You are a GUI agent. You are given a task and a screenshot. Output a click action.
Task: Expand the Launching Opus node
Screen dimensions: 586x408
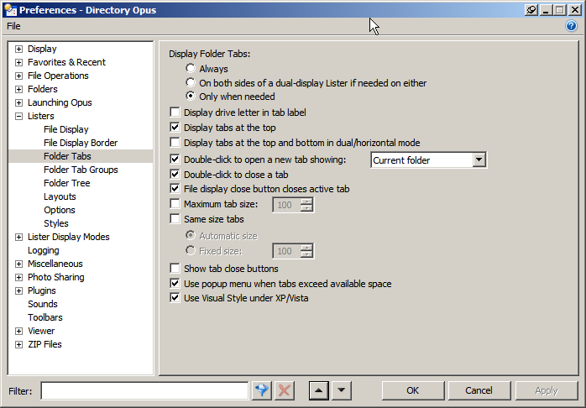[18, 102]
